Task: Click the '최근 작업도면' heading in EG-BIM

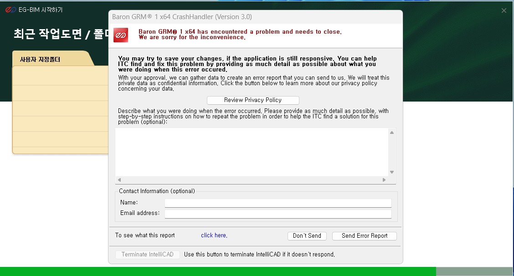Action: (48, 34)
